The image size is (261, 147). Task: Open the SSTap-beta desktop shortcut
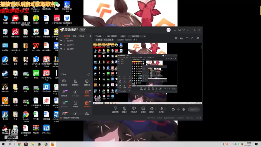coord(36,33)
